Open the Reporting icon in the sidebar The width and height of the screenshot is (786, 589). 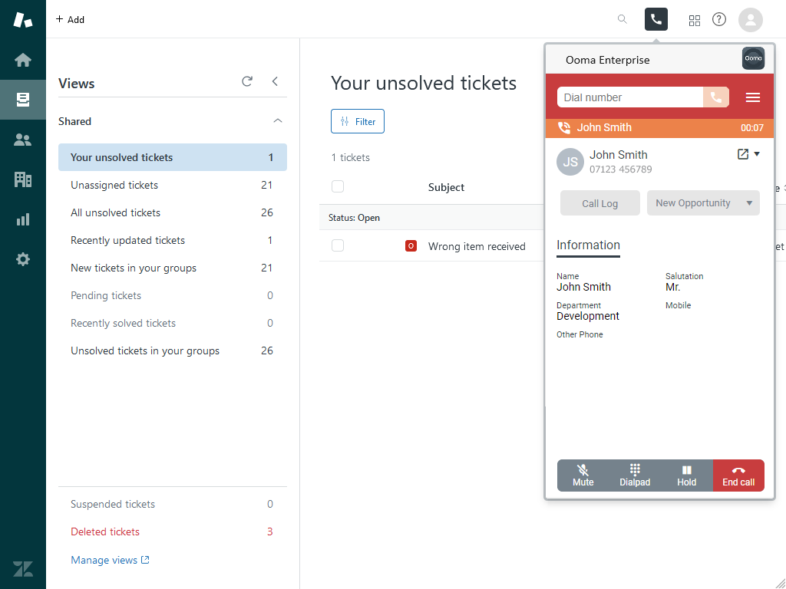click(x=23, y=219)
